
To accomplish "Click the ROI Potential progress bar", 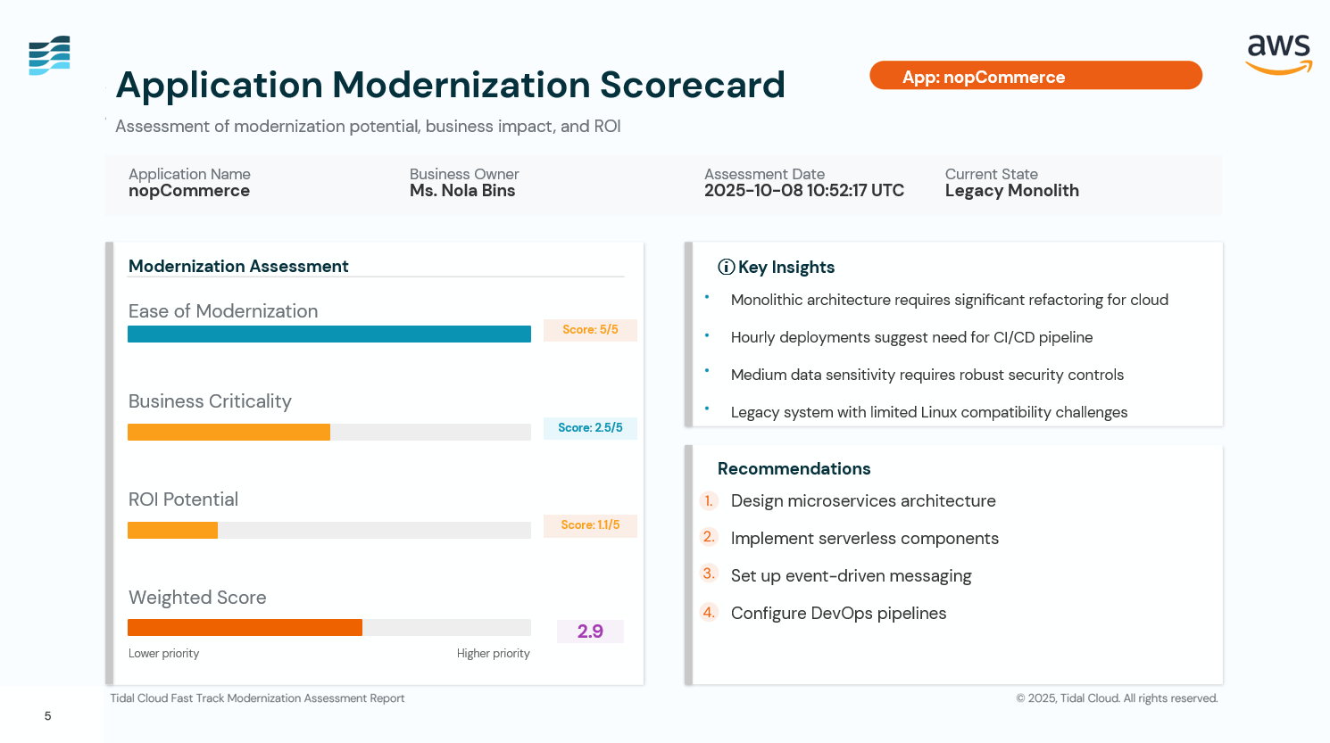I will 328,530.
